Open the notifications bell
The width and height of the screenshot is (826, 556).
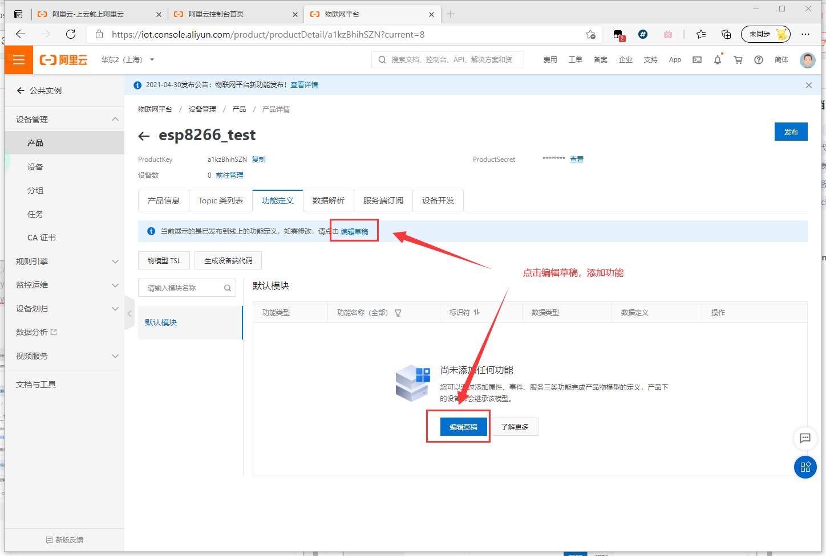pyautogui.click(x=718, y=59)
